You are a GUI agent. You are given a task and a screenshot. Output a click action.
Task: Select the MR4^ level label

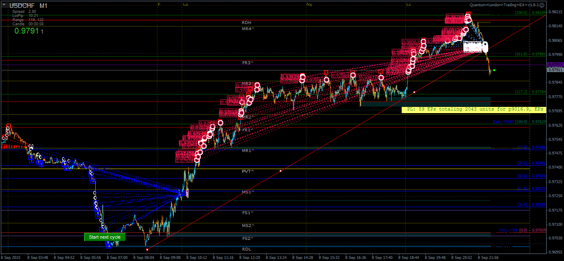(248, 29)
